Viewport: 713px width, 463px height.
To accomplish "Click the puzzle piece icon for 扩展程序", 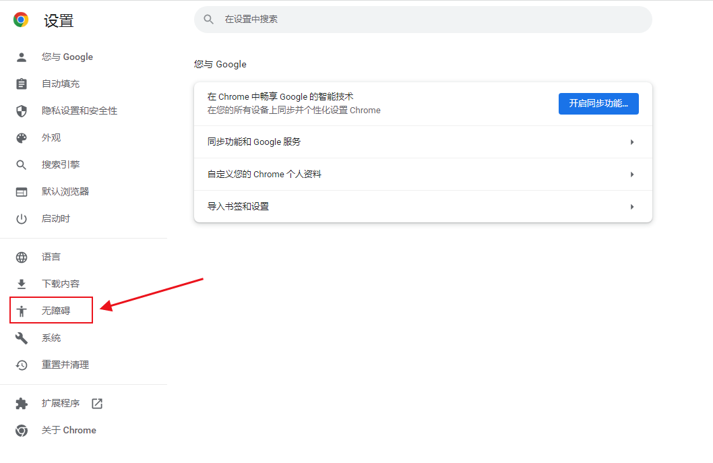I will coord(22,404).
